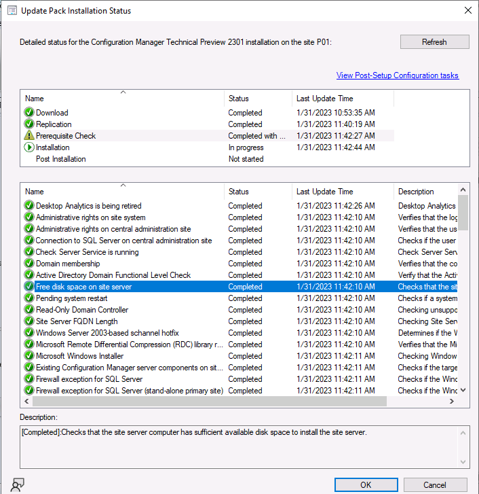
Task: Select the Site Server FQDN Length row
Action: (239, 321)
